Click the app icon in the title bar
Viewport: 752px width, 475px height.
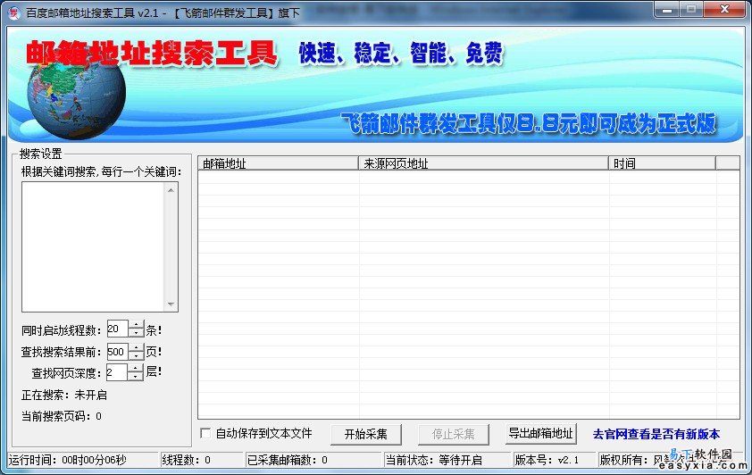click(x=14, y=12)
